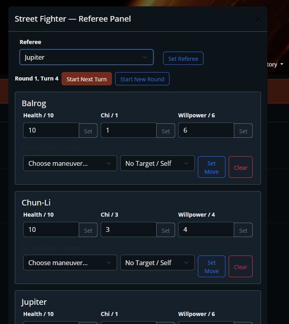
Task: Open the Referee dropdown showing Jupiter
Action: coord(86,57)
